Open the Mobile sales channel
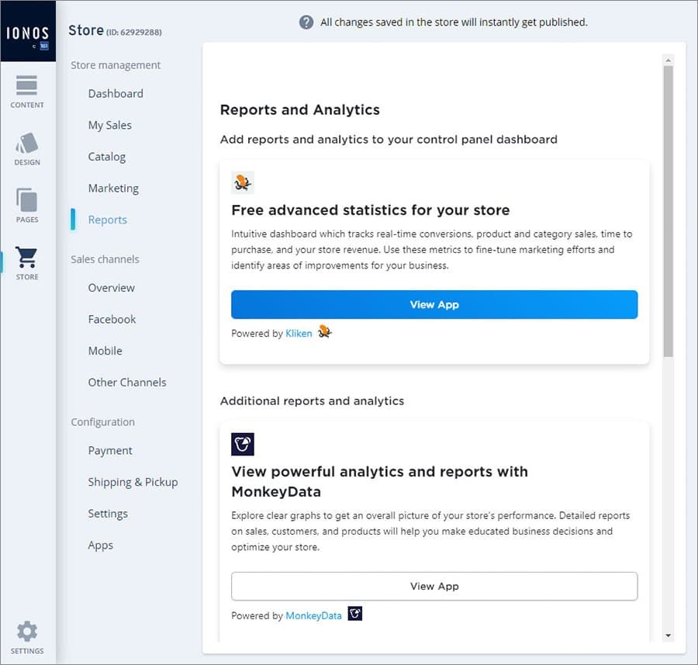 105,351
